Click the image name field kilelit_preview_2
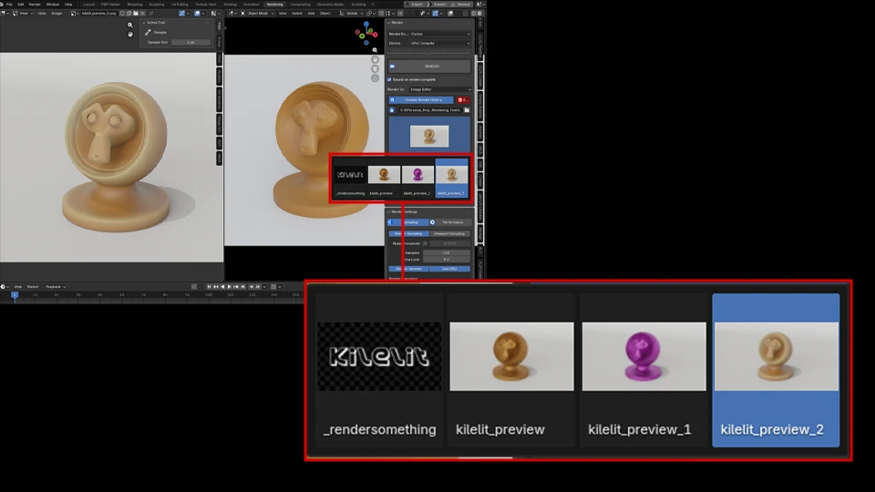This screenshot has width=875, height=492. (98, 13)
